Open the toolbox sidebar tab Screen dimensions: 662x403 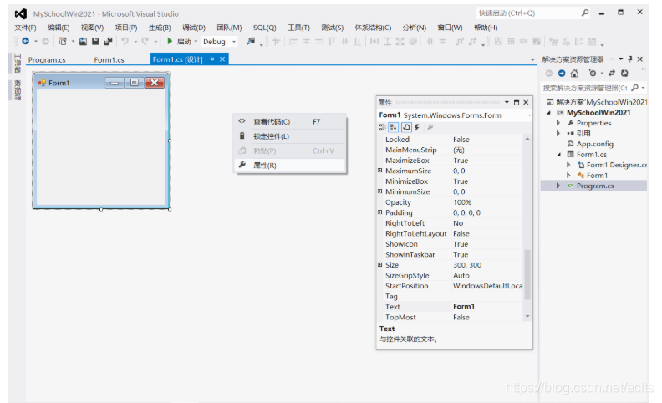click(18, 63)
